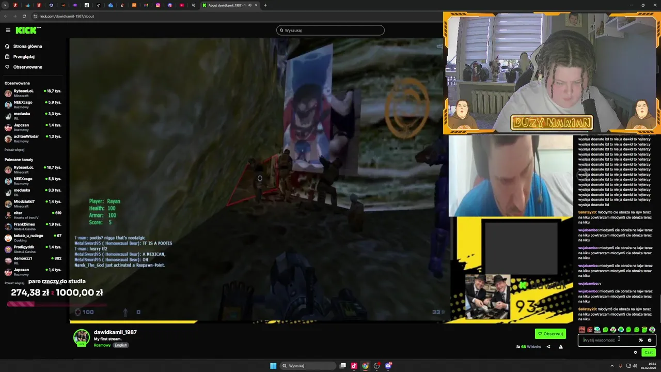The height and width of the screenshot is (372, 661).
Task: Reload the page with refresh icon
Action: click(24, 16)
